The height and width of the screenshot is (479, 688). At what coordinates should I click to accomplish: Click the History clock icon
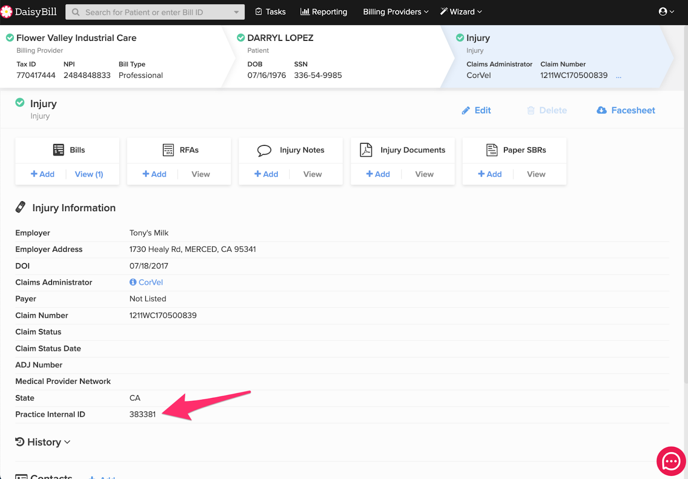coord(20,442)
